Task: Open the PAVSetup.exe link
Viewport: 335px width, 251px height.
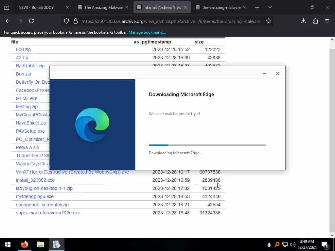Action: tap(30, 131)
